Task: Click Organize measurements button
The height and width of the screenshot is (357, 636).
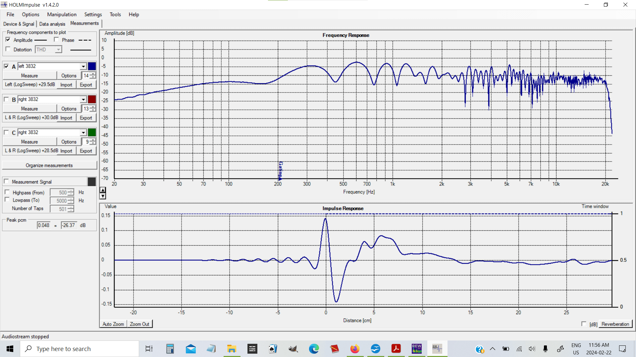Action: tap(49, 165)
